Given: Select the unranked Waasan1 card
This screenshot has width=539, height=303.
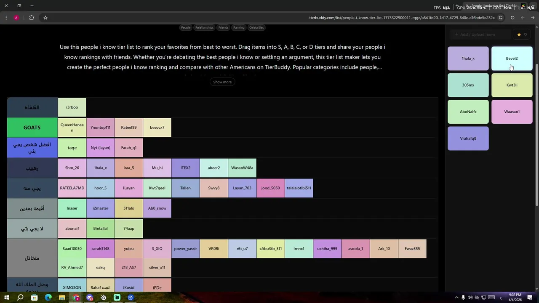Looking at the screenshot, I should point(512,112).
